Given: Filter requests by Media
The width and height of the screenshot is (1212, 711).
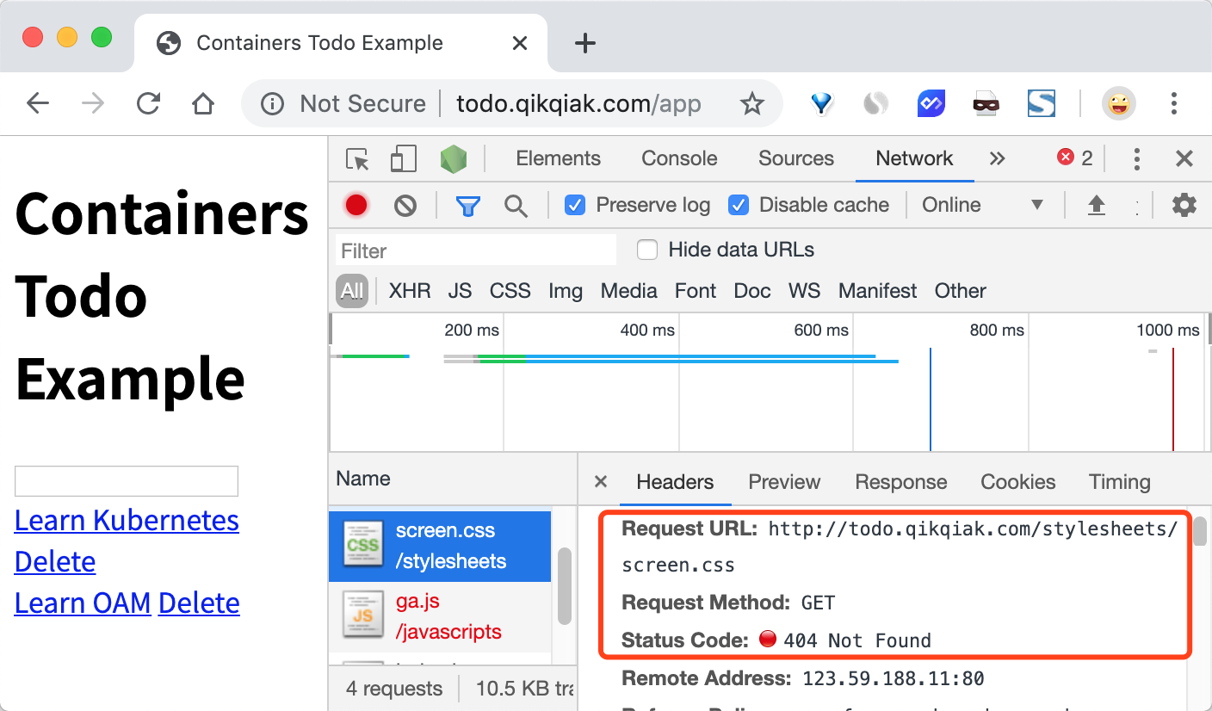Looking at the screenshot, I should tap(628, 291).
